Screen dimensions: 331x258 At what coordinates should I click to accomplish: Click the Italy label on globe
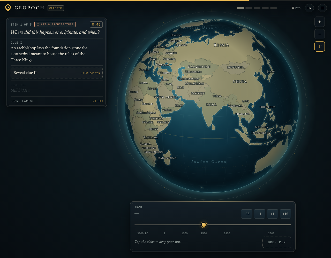coord(153,59)
